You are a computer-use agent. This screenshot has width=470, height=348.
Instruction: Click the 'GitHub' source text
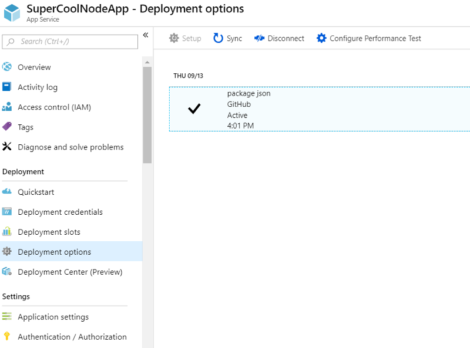[239, 104]
